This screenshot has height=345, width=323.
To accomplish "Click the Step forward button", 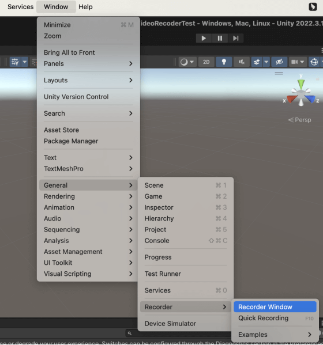I will tap(236, 38).
